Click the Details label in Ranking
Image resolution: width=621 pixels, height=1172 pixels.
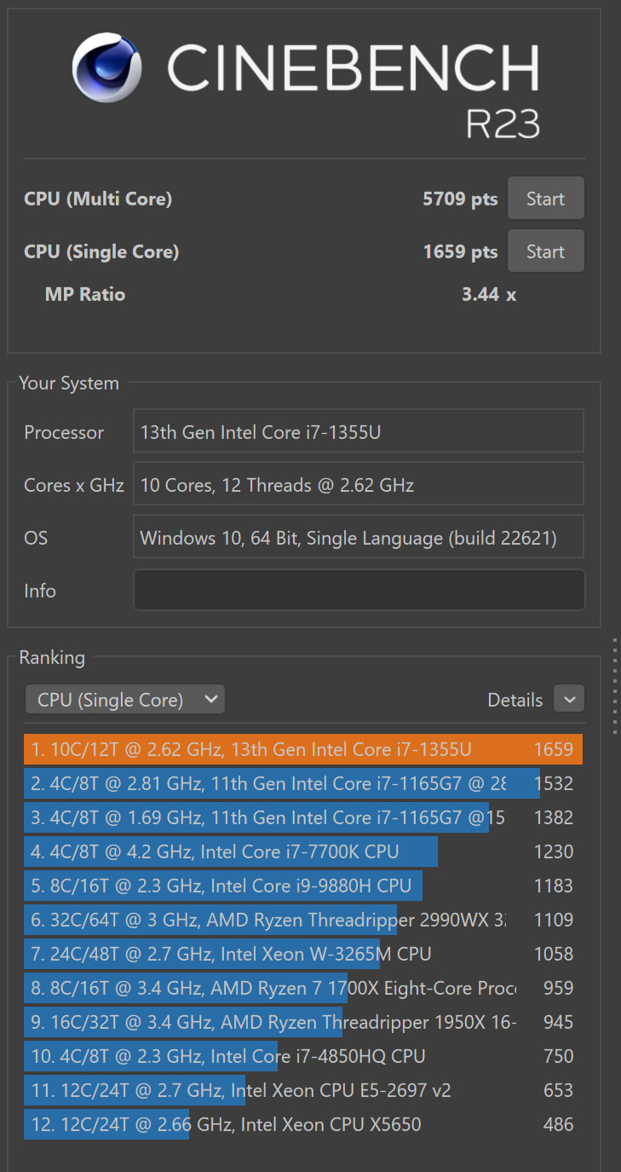click(x=515, y=700)
